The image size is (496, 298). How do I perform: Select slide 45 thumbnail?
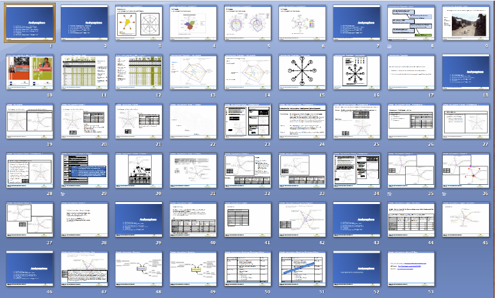[466, 220]
